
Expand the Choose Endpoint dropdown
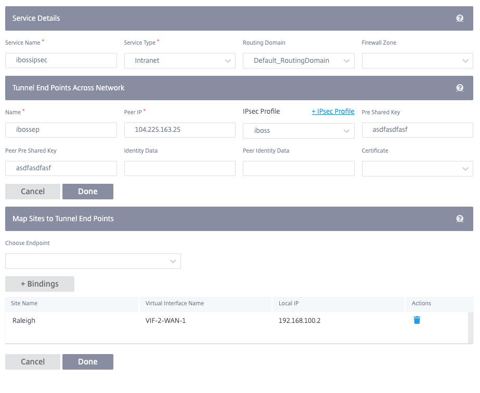[93, 261]
